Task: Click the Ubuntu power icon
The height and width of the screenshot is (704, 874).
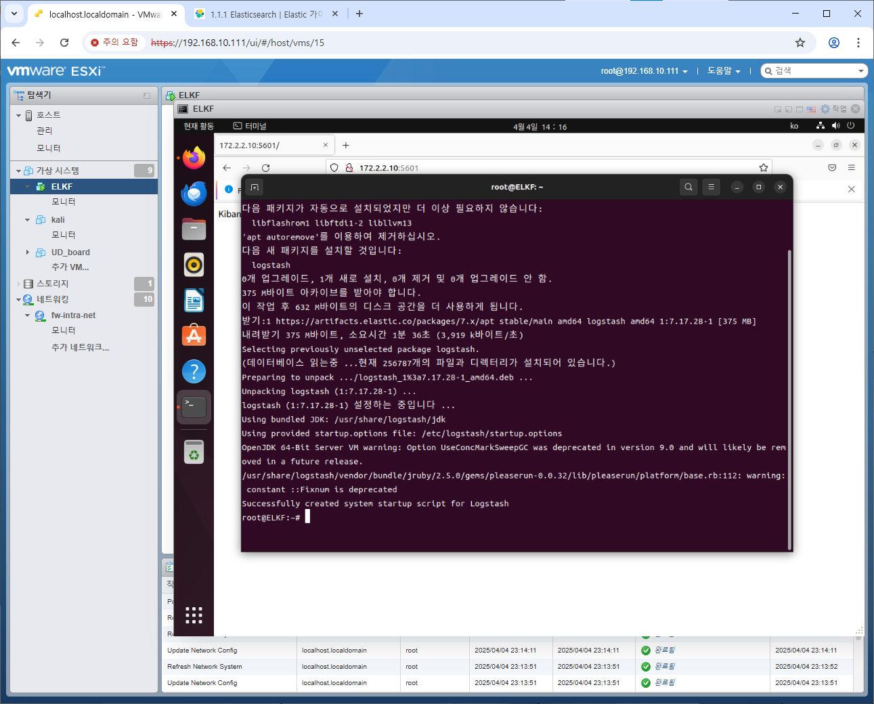Action: 851,126
